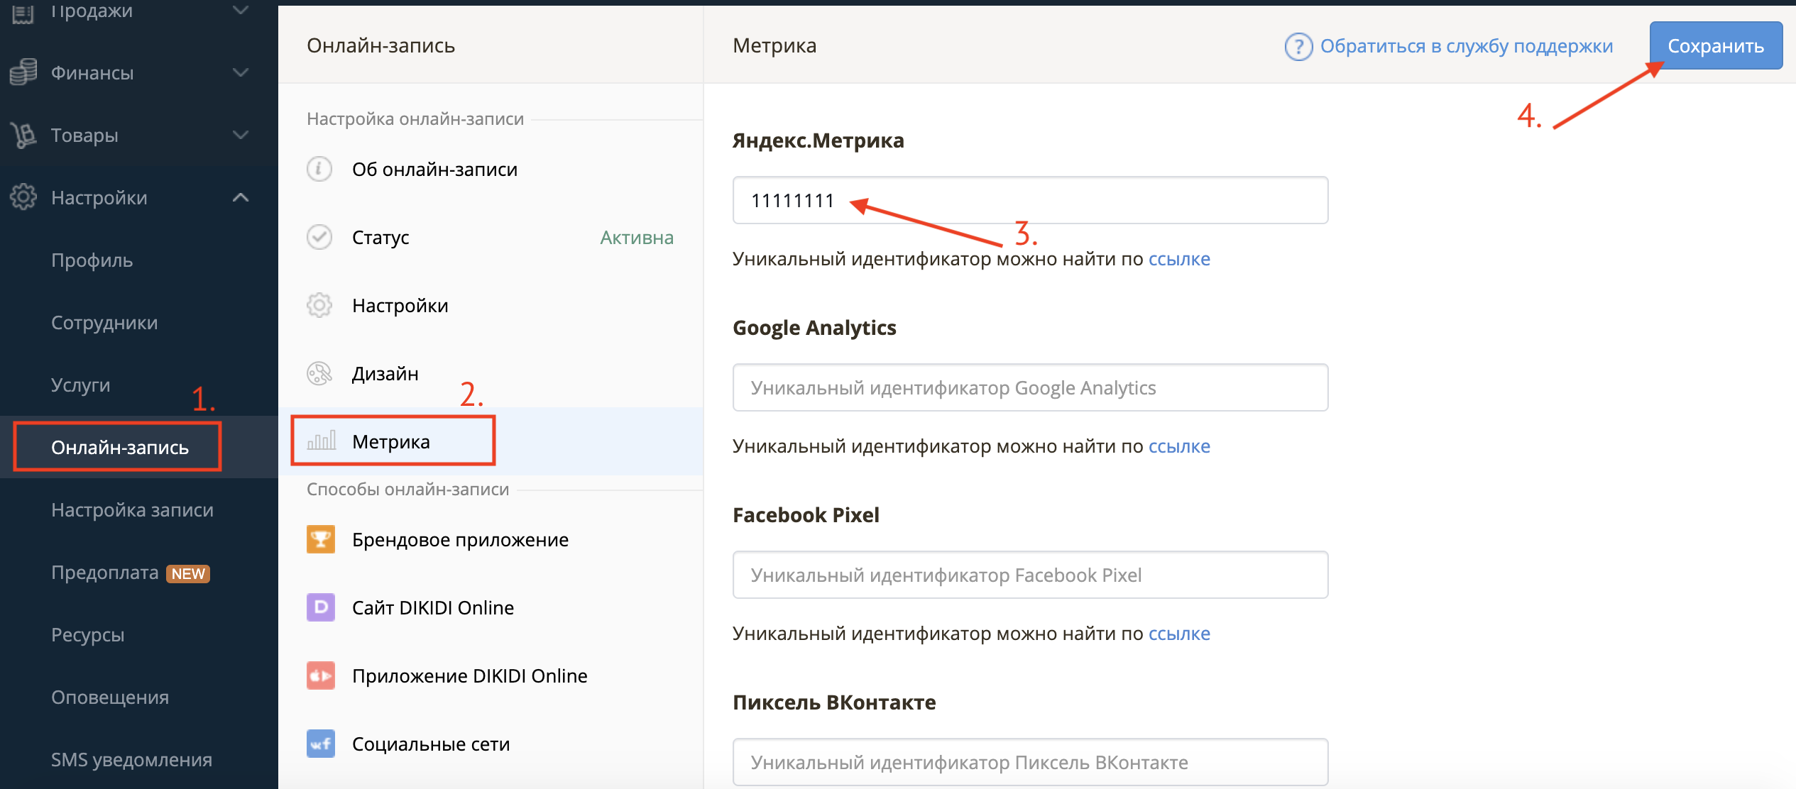This screenshot has height=789, width=1796.
Task: Open Настройки in online-booking panel
Action: click(x=400, y=306)
